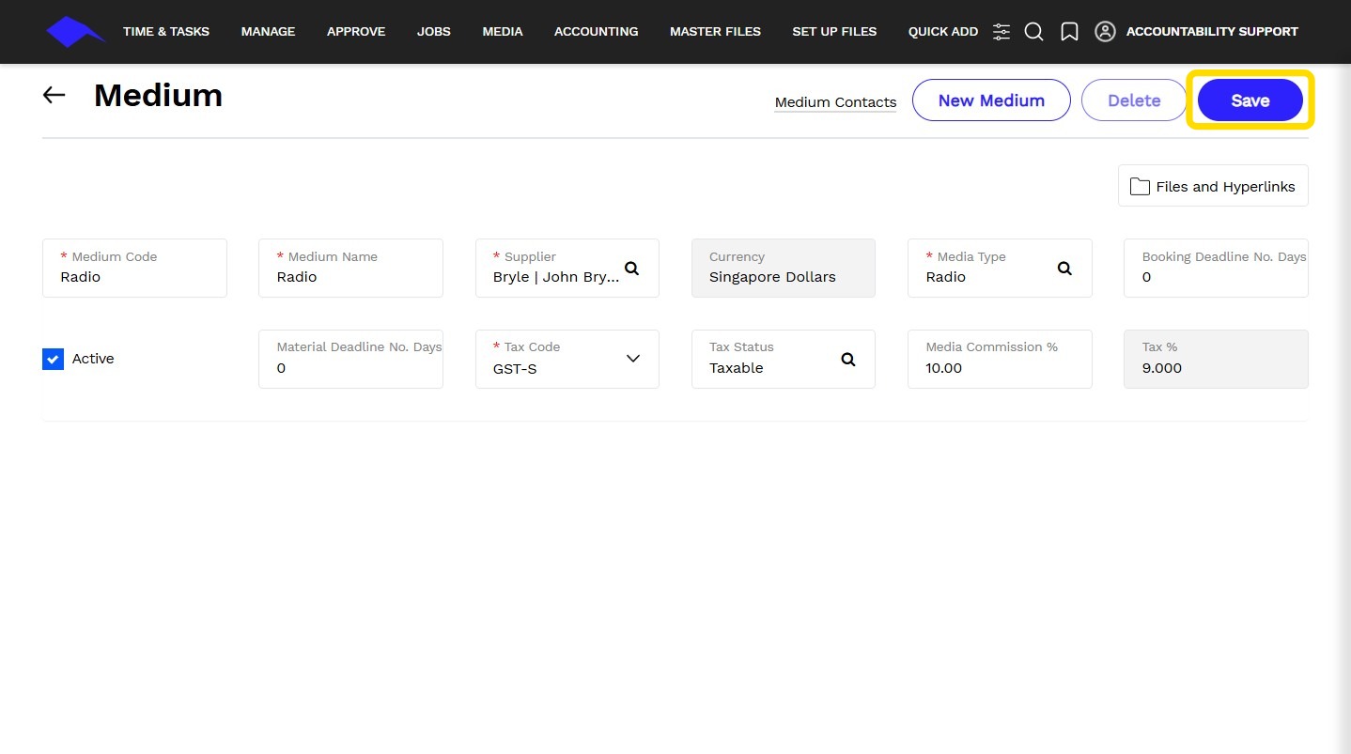Viewport: 1351px width, 754px height.
Task: Click the Delete button
Action: 1134,100
